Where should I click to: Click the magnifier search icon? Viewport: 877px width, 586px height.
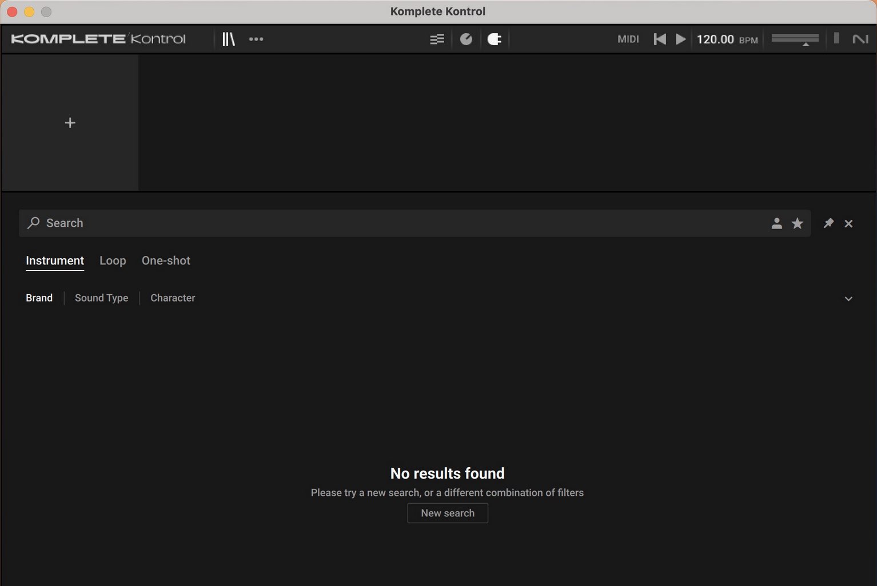tap(34, 223)
